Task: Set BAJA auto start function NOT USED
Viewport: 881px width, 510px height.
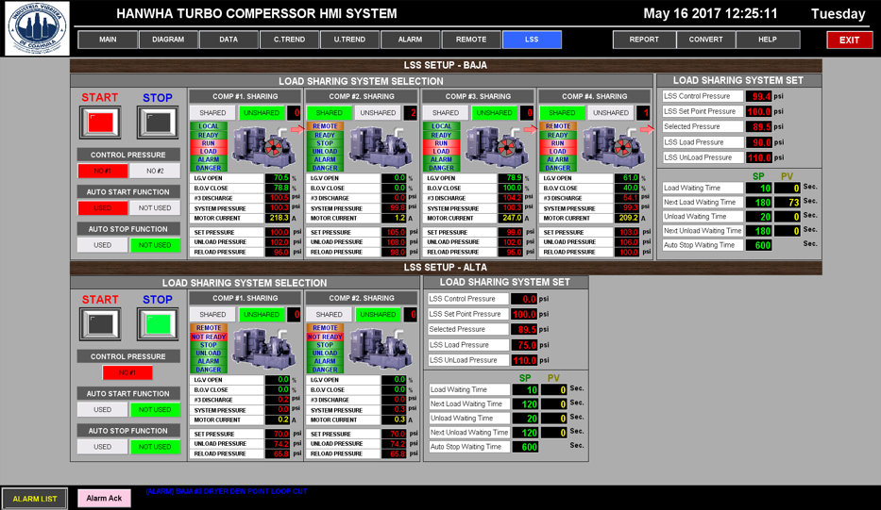Action: 155,208
